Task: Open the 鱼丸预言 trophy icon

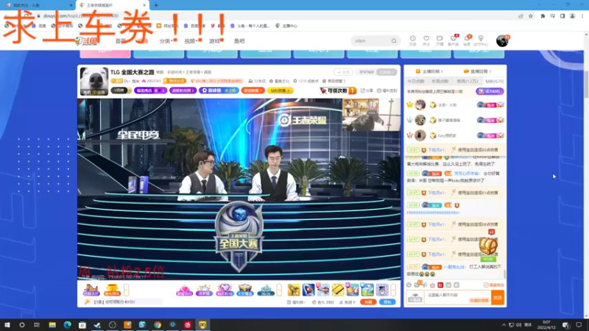Action: click(112, 290)
